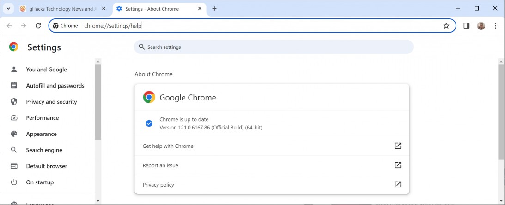
Task: Close the gHacks Technology News tab
Action: 103,9
